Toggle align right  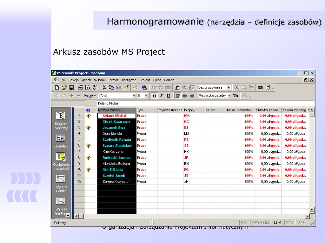[x=192, y=96]
